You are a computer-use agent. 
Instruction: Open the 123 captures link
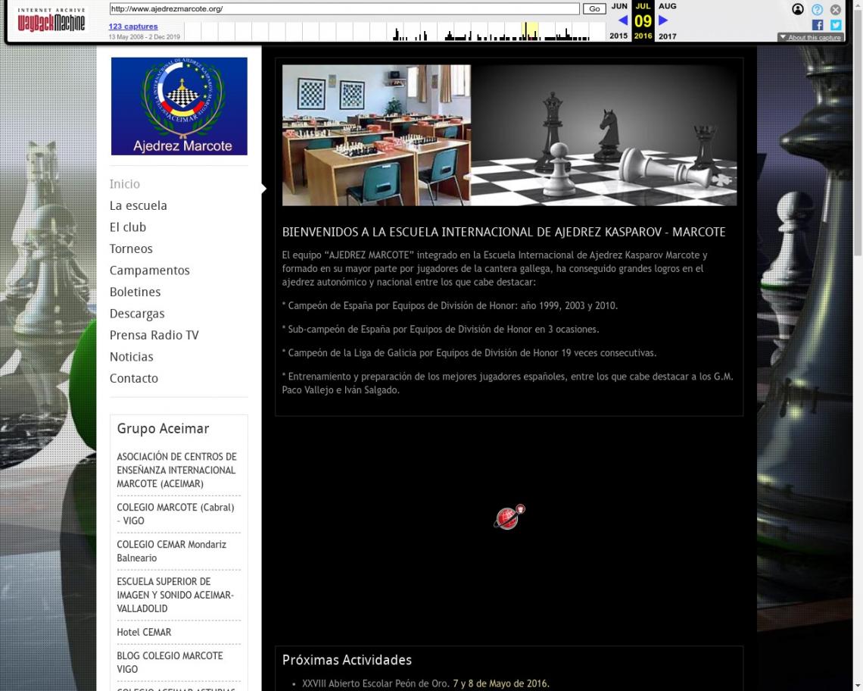click(x=133, y=27)
